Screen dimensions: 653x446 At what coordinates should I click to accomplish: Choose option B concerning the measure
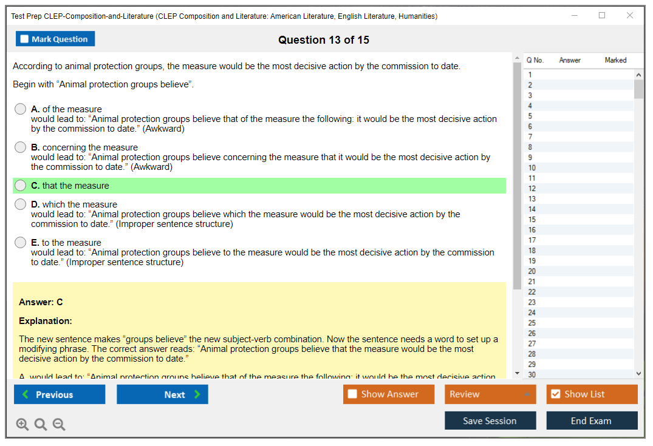coord(21,147)
